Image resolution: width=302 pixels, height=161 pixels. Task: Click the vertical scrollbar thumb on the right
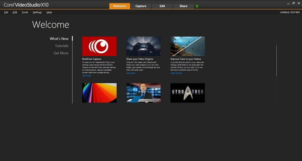click(276, 61)
